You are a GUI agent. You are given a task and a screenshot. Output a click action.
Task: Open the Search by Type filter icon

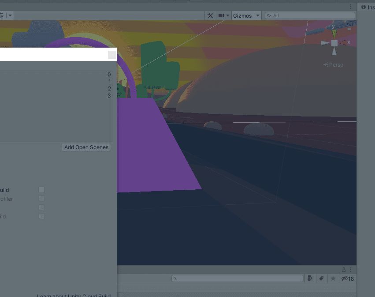pyautogui.click(x=310, y=278)
